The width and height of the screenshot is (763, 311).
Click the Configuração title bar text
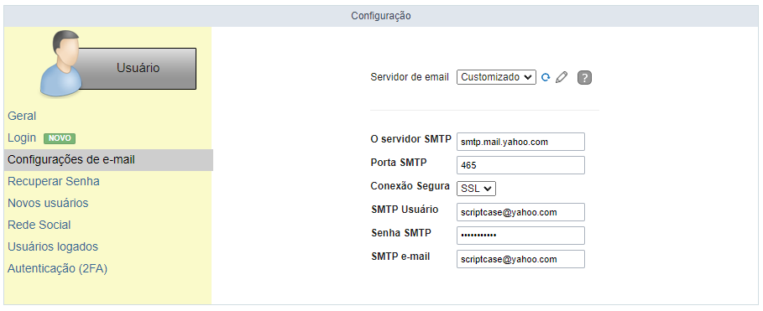click(x=381, y=16)
